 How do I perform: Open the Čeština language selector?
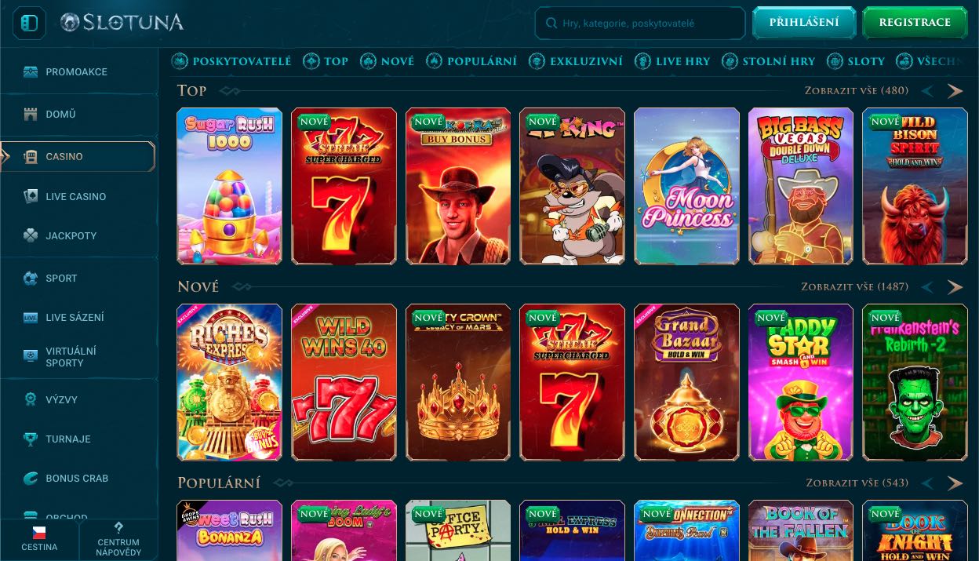click(39, 539)
